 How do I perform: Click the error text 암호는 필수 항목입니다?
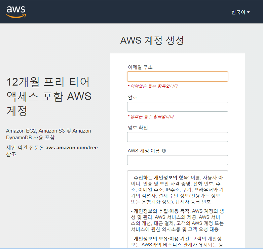click(x=151, y=116)
